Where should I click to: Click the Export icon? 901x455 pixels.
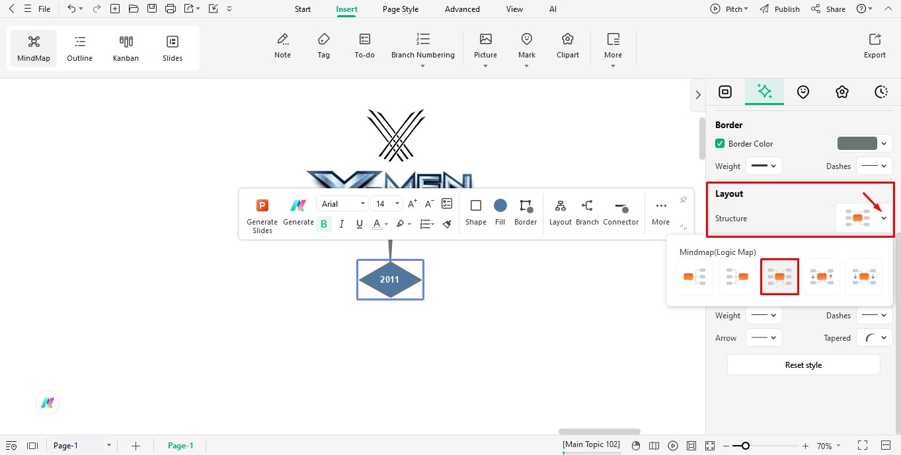click(875, 40)
